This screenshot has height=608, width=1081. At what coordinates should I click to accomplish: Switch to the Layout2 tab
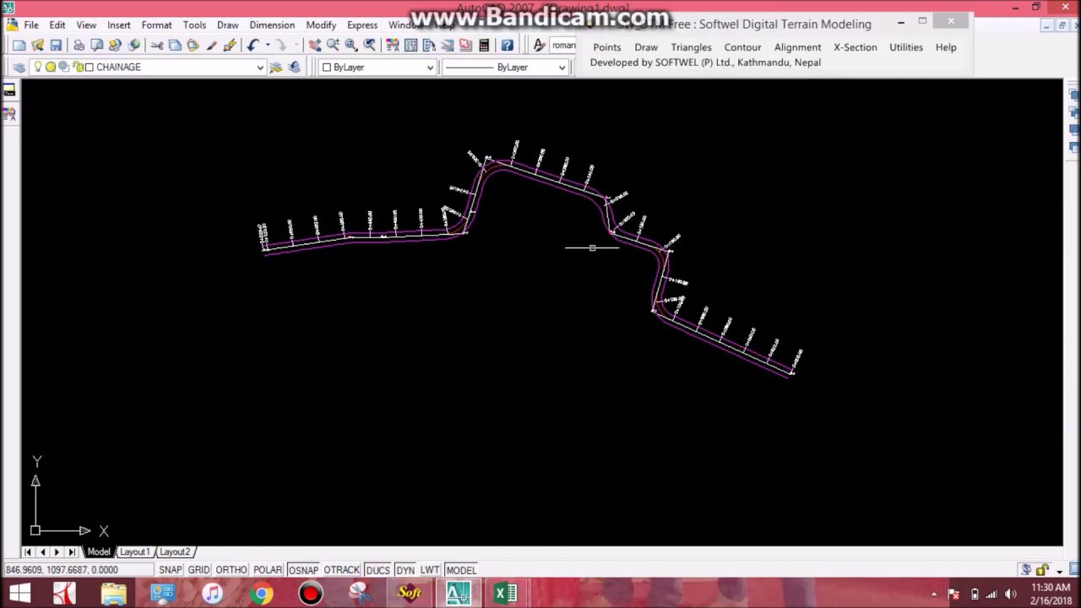click(x=175, y=551)
